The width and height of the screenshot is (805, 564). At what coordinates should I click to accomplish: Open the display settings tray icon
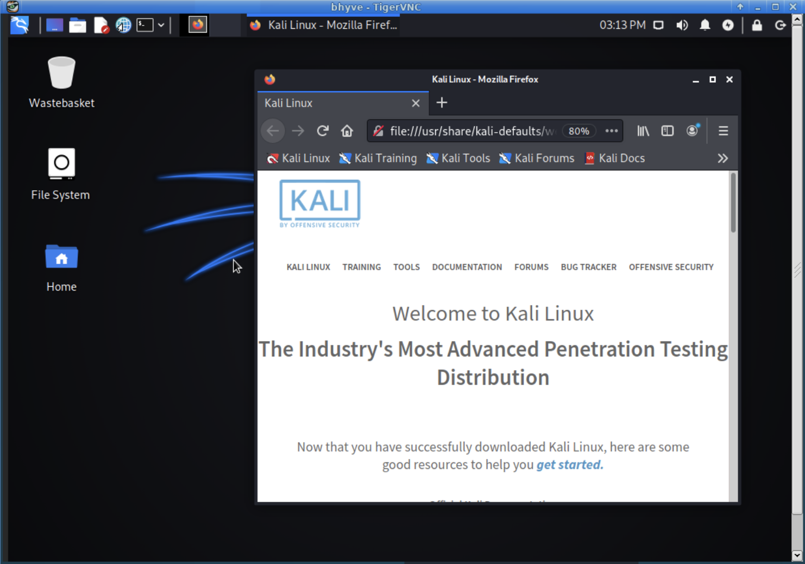658,25
